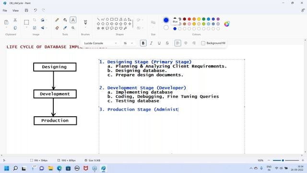Viewport: 307px width, 173px height.
Task: Choose the dark red colour swatch
Action: [184, 19]
